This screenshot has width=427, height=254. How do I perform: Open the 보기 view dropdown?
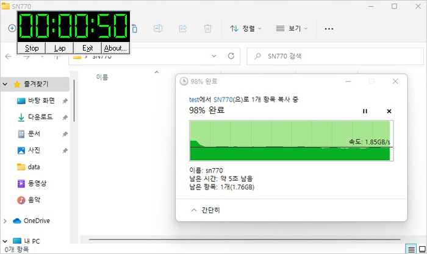pos(292,28)
